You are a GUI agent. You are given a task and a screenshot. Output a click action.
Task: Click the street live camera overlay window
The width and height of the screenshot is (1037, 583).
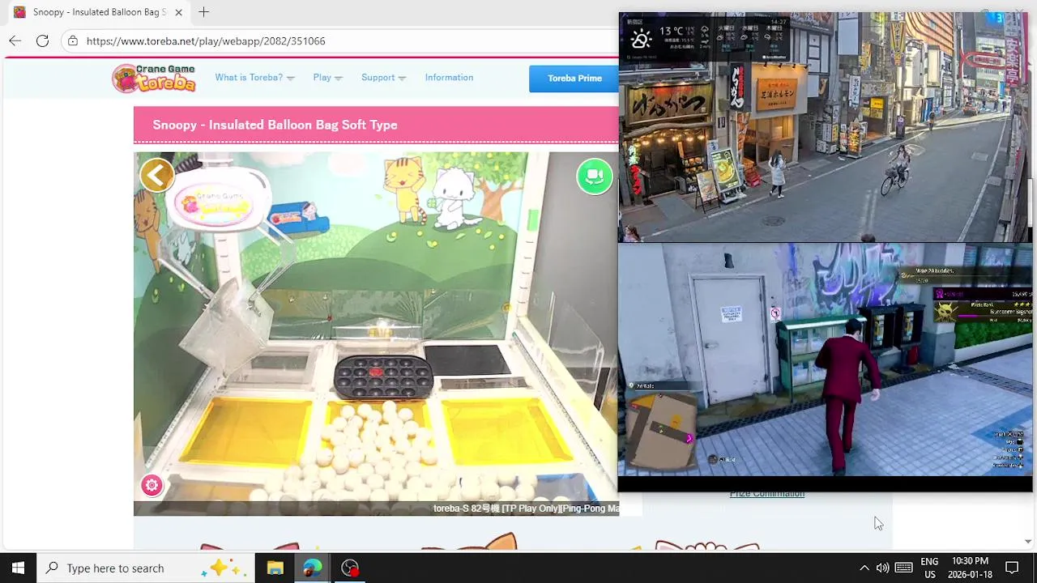[x=825, y=127]
